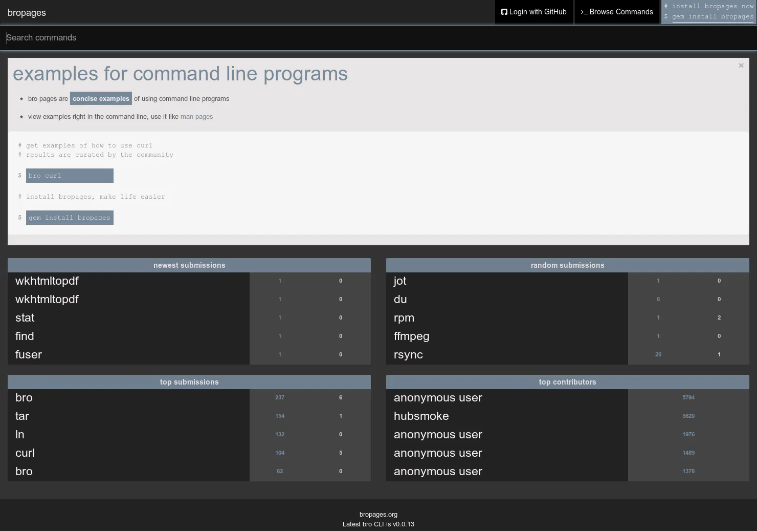
Task: Click the GitHub icon in the login button
Action: coord(504,12)
